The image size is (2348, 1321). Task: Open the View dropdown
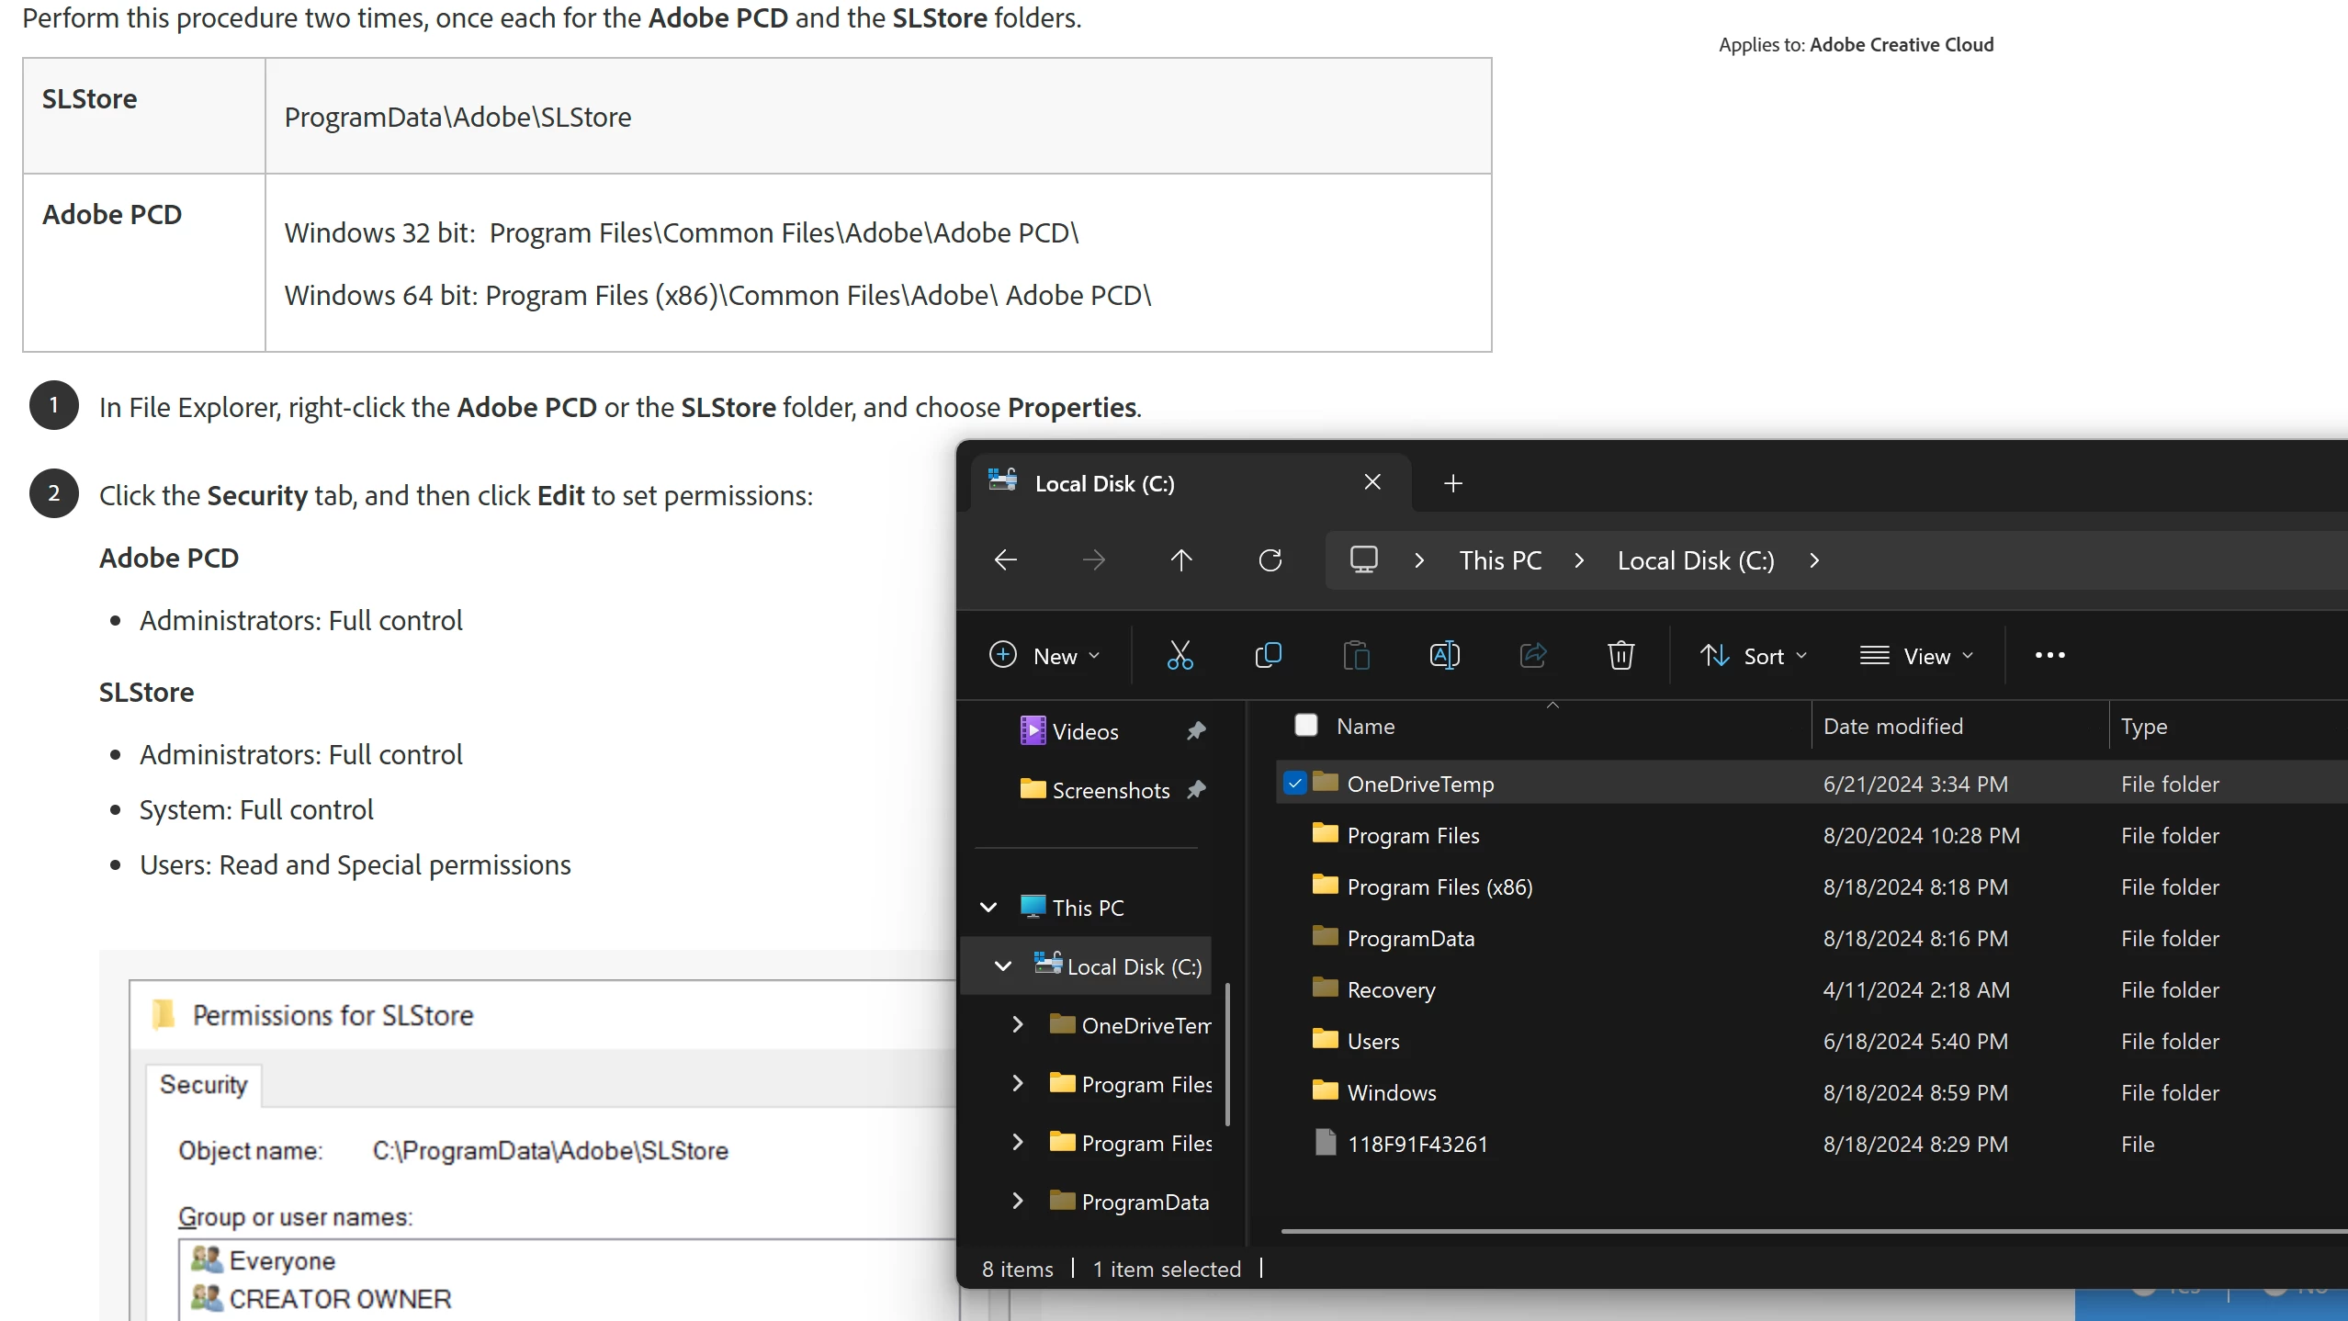click(x=1916, y=655)
